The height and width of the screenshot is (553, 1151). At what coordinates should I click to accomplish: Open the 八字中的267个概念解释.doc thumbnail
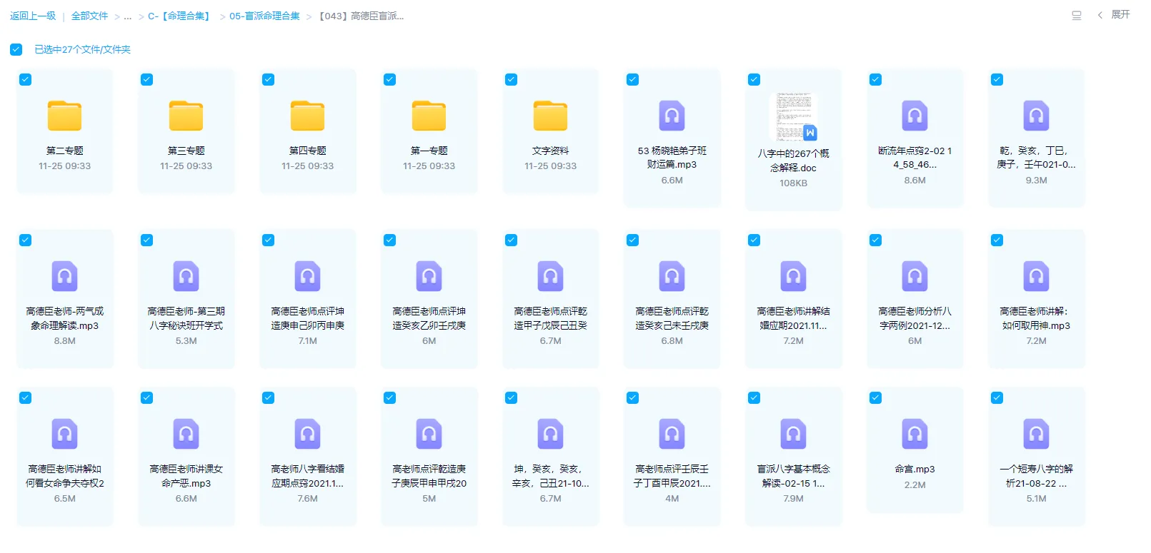(x=794, y=116)
